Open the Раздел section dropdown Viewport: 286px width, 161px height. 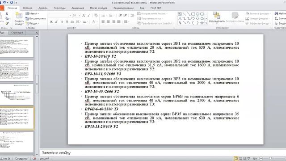point(33,23)
